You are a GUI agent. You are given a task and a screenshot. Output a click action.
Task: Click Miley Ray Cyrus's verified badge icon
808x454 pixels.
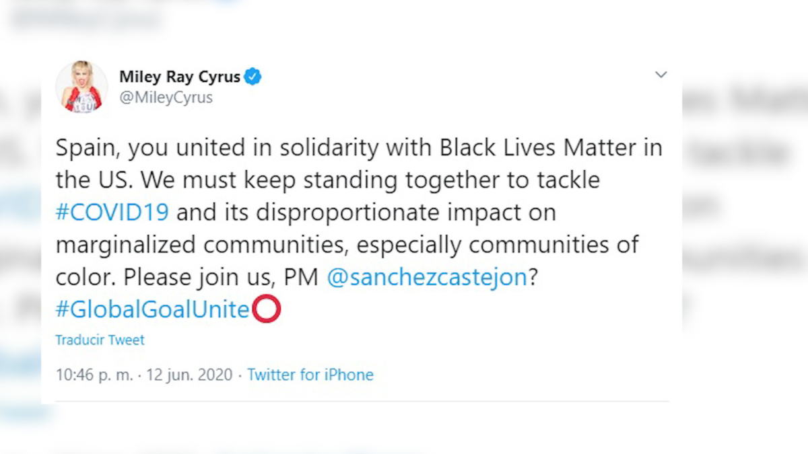coord(252,77)
